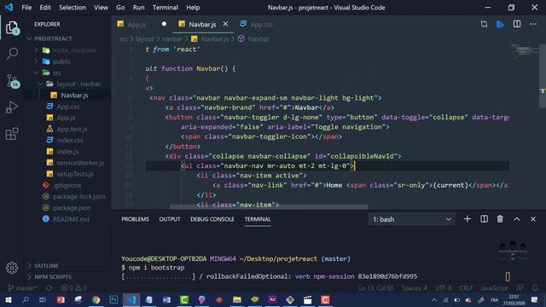Open the Edit menu
The height and width of the screenshot is (307, 546).
tap(45, 8)
